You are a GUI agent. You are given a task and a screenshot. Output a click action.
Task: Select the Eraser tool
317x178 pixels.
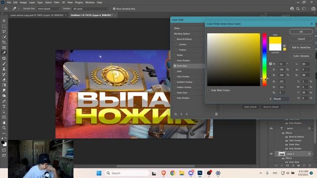coord(4,80)
